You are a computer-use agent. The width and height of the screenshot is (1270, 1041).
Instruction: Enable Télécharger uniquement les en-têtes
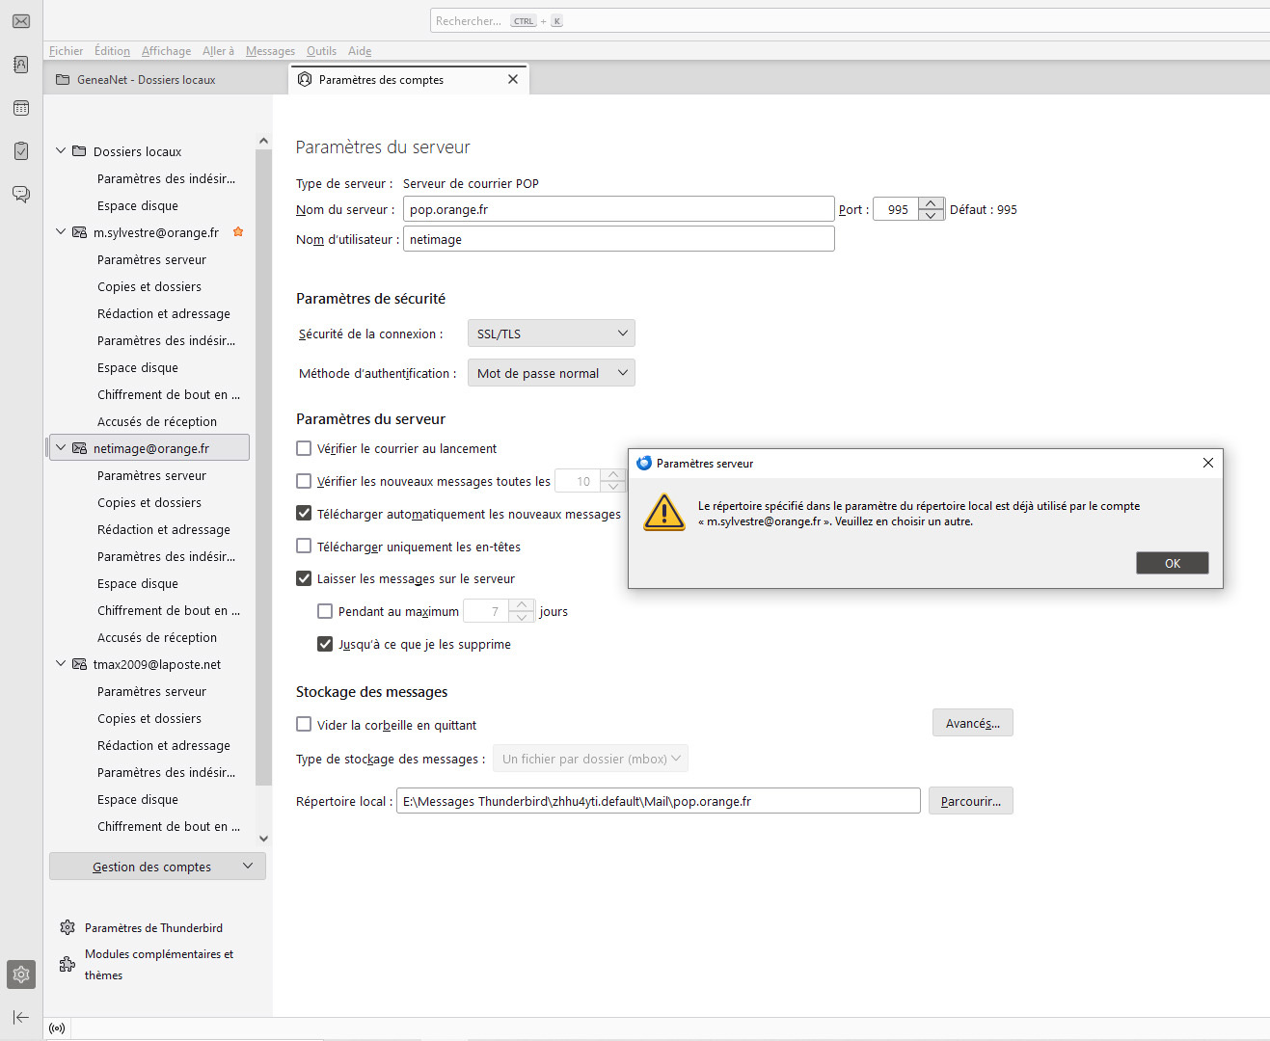[x=304, y=547]
